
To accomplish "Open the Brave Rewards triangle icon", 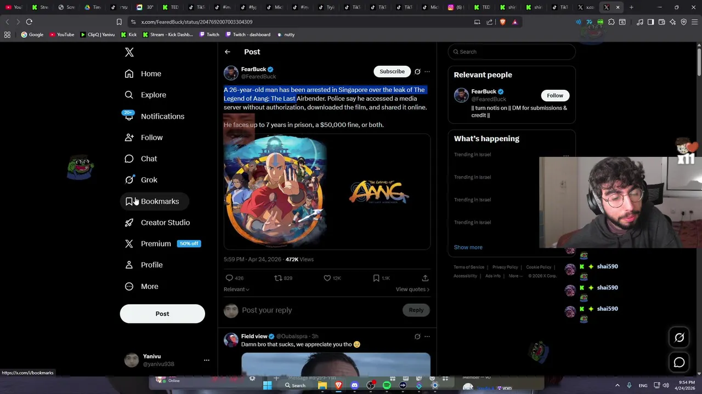I will click(514, 22).
